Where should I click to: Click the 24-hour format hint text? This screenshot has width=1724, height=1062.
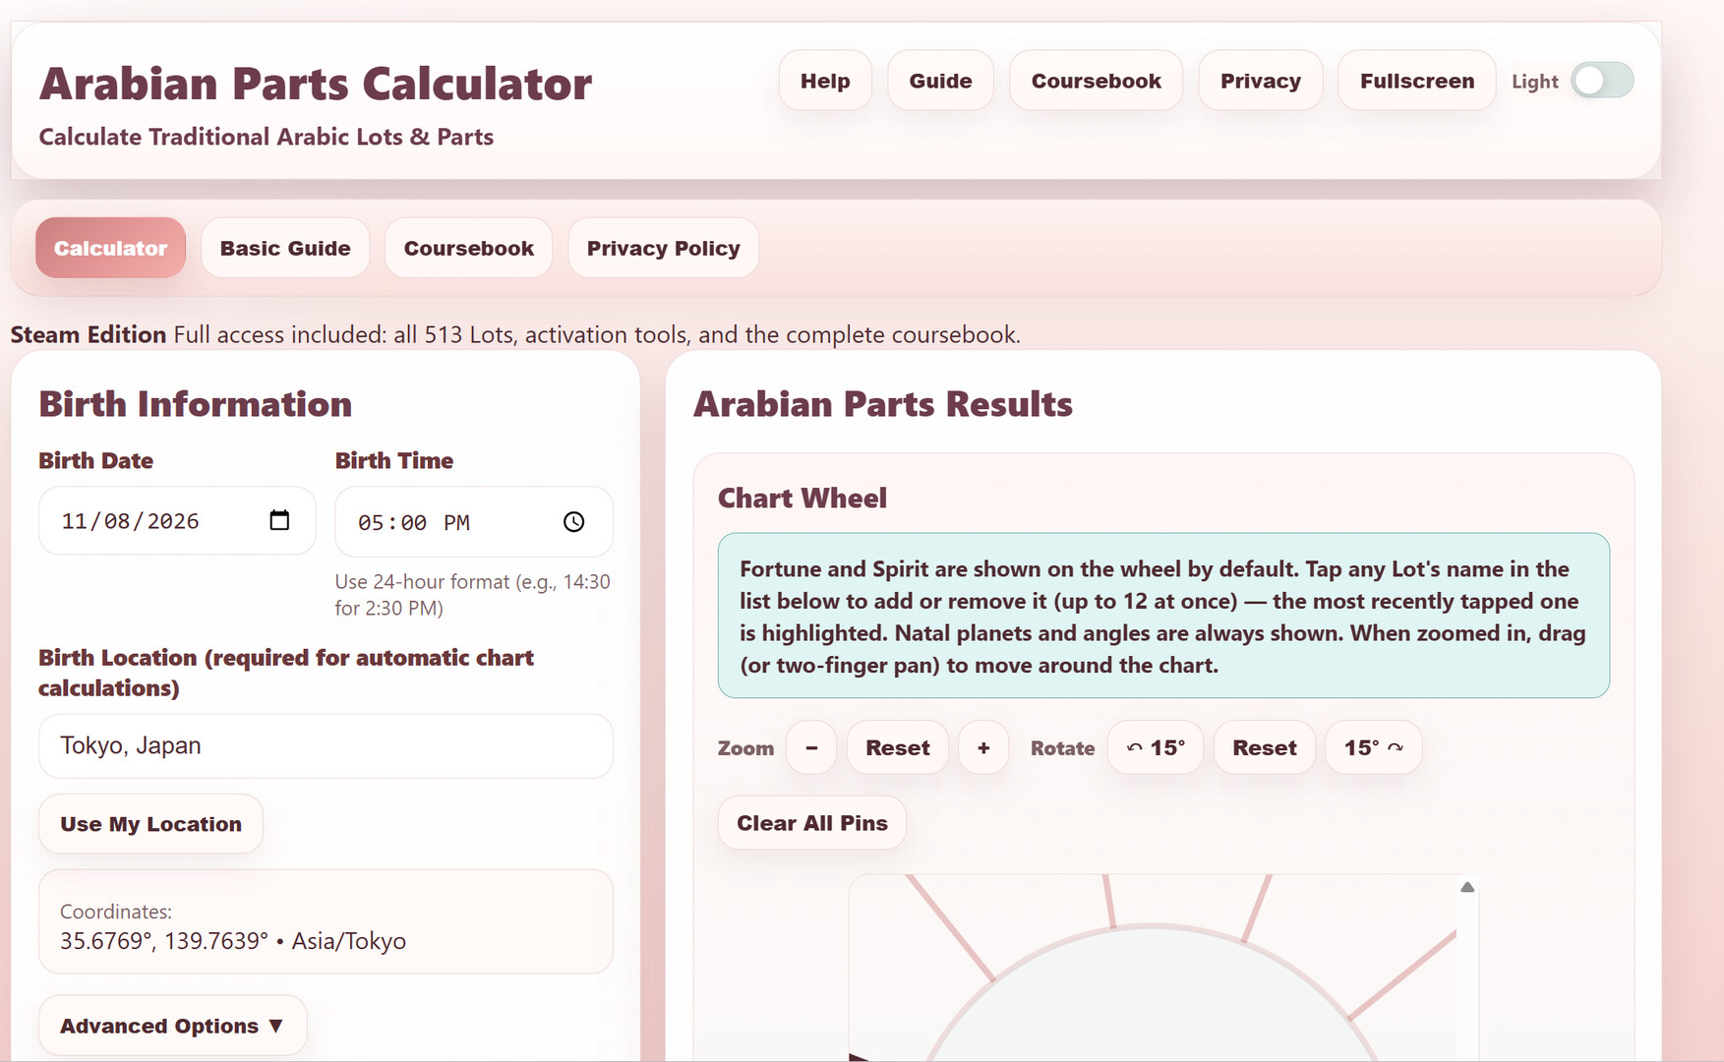click(473, 595)
